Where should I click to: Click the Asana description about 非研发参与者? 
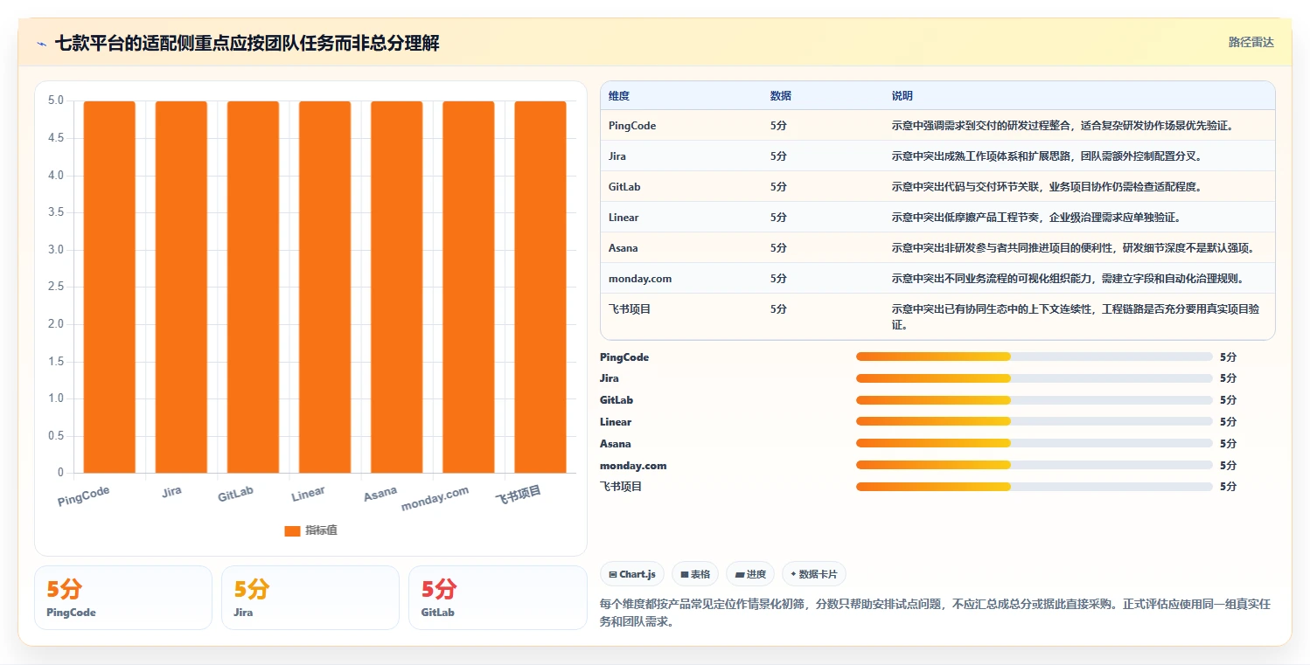click(x=1073, y=248)
